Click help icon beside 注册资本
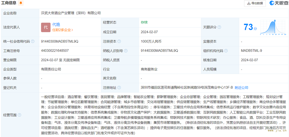 tap(119, 42)
